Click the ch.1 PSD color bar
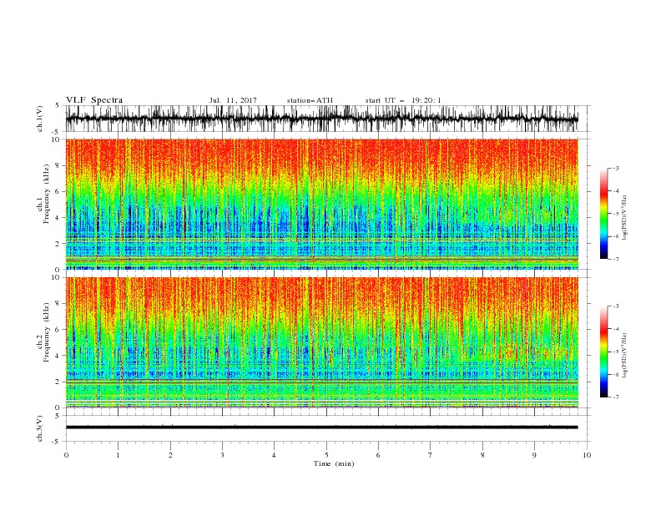Image resolution: width=661 pixels, height=511 pixels. 604,214
